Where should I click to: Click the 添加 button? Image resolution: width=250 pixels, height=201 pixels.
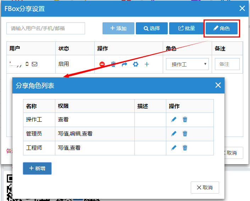(x=118, y=28)
